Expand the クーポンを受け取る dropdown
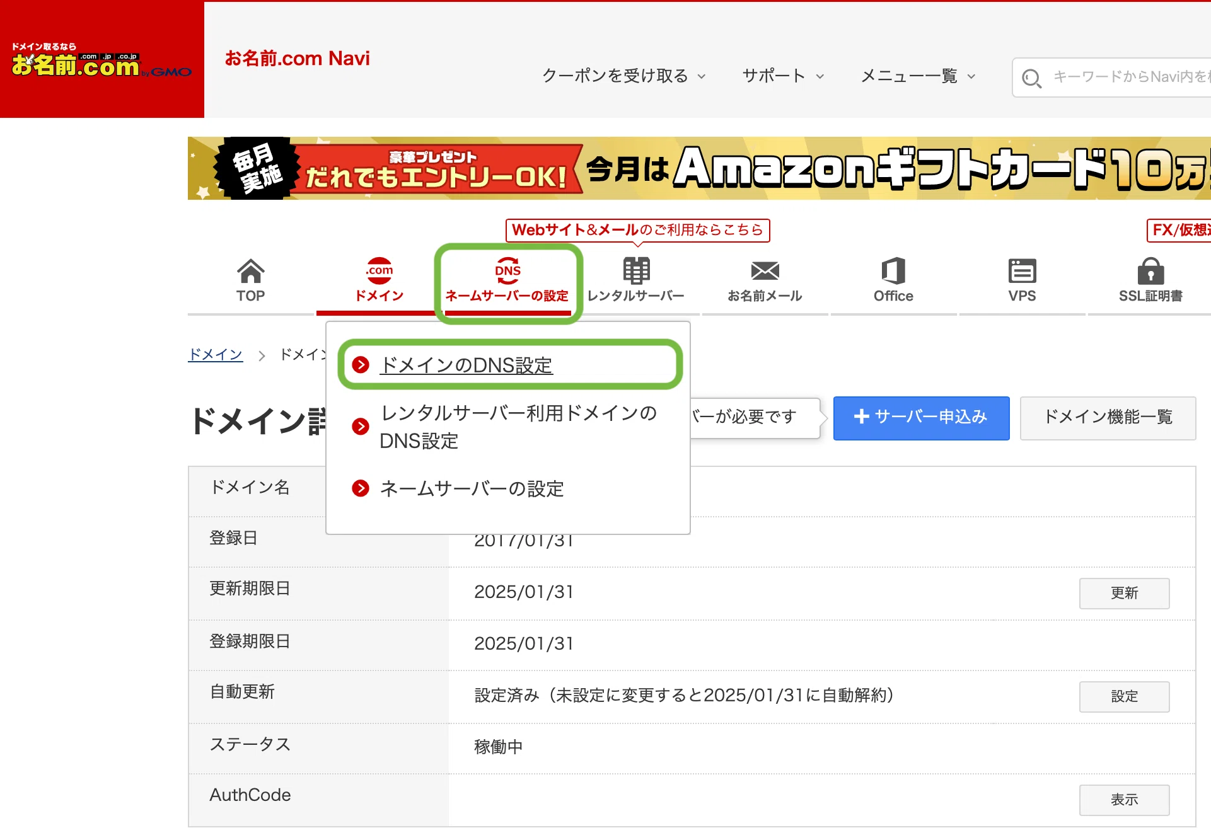Screen dimensions: 1211x840 coord(624,76)
